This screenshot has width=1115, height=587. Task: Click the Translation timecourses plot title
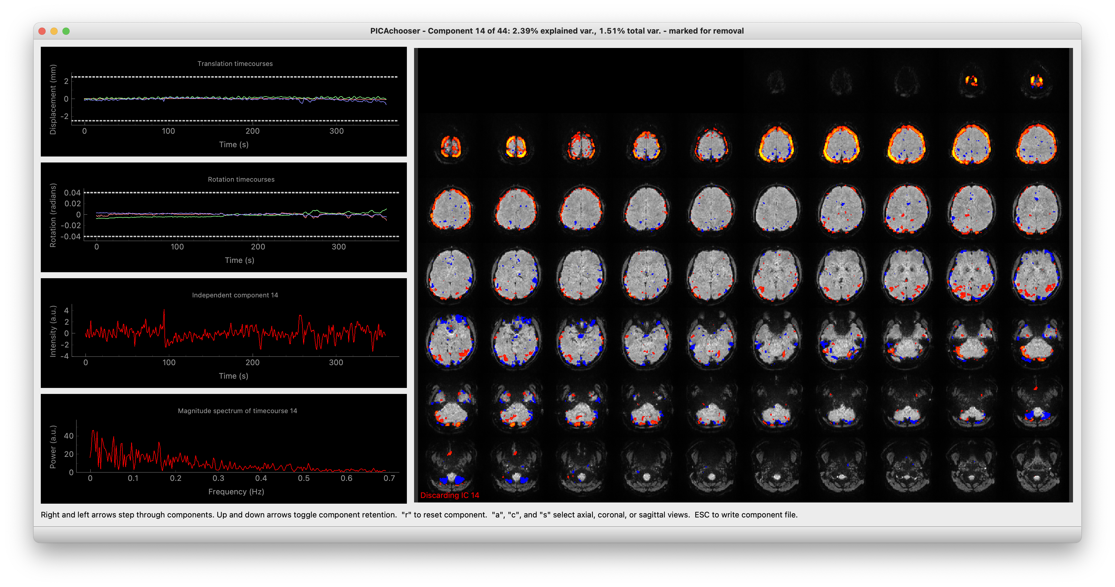click(x=235, y=64)
